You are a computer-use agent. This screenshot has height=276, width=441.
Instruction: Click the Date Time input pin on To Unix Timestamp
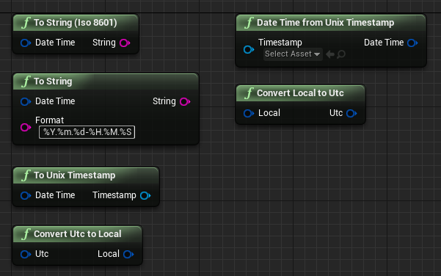[x=25, y=195]
